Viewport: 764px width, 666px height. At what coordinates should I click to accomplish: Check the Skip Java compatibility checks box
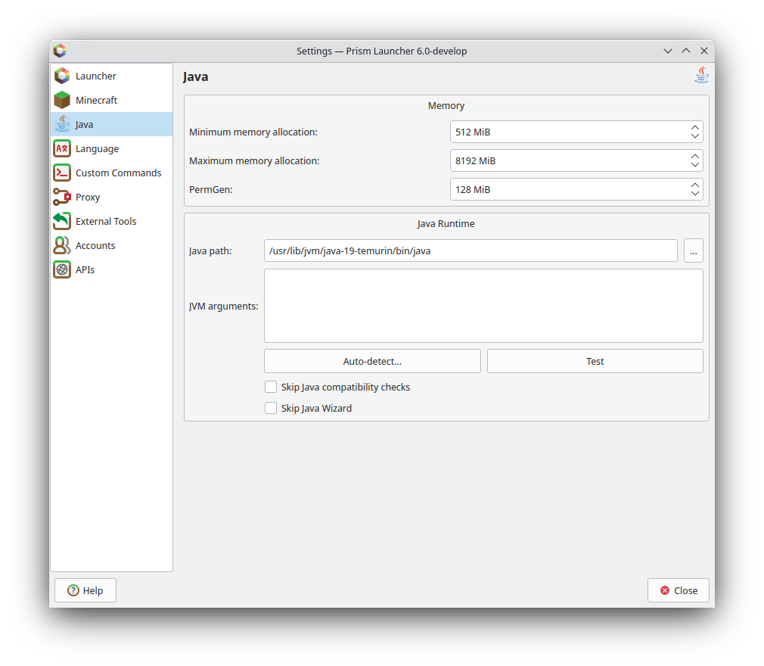[x=271, y=387]
